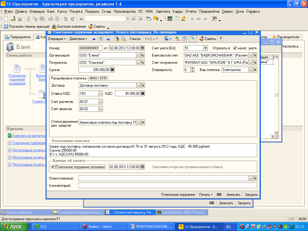Switch to the Предприятие panel tab
Screen dimensions: 308x231
(18, 37)
